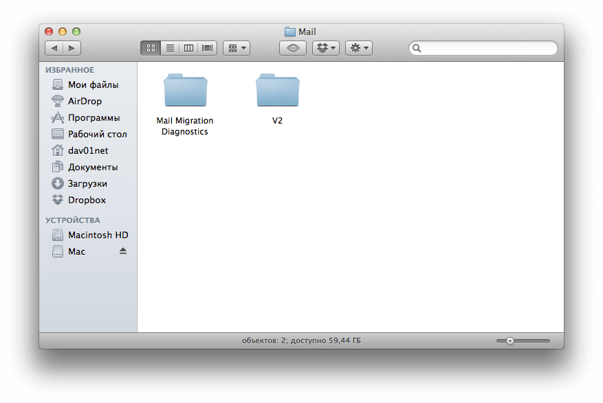
Task: Switch to Cover Flow view
Action: tap(207, 48)
